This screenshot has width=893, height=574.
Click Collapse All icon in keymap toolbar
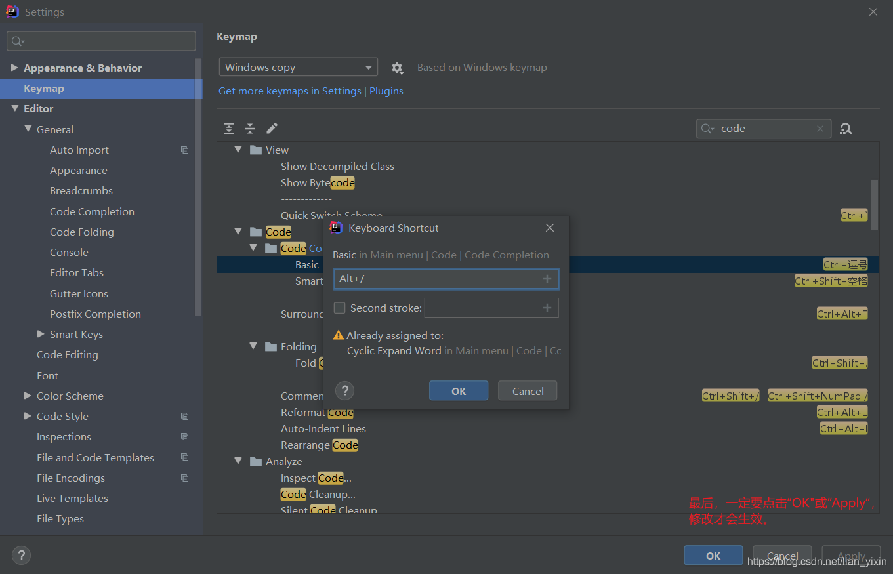pos(250,129)
